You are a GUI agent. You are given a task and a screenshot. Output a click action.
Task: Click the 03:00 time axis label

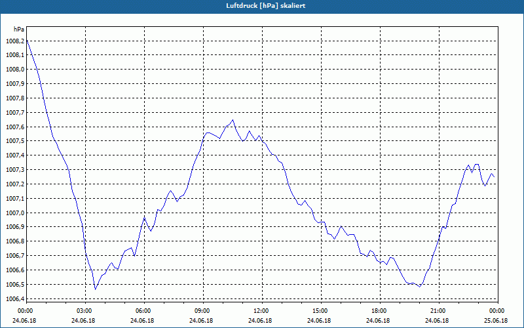coord(85,311)
